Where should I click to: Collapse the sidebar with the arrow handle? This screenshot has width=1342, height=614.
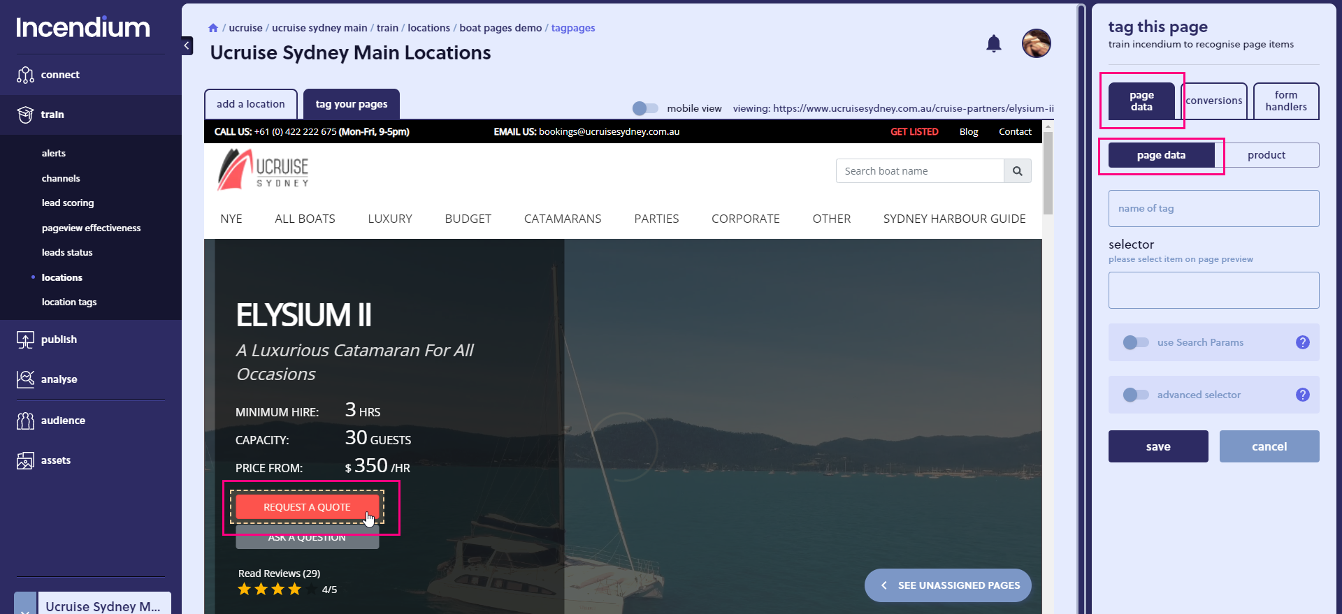coord(187,46)
